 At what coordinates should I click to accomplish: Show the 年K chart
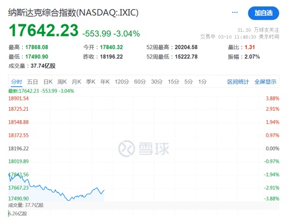pyautogui.click(x=105, y=82)
